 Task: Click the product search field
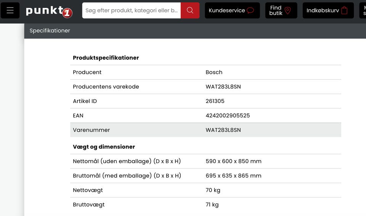[x=132, y=11]
